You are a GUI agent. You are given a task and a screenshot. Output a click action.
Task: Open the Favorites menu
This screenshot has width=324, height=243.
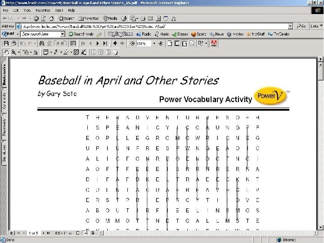pyautogui.click(x=43, y=10)
